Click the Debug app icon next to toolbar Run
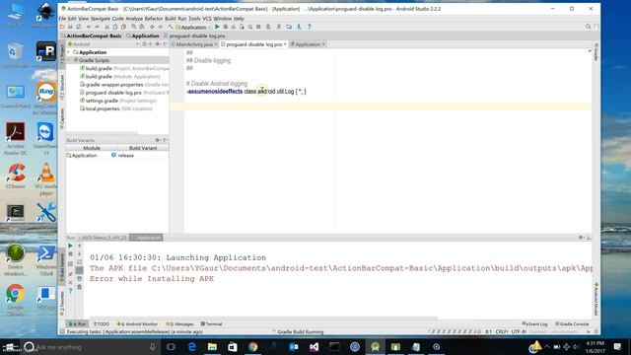This screenshot has height=355, width=631. coord(226,27)
